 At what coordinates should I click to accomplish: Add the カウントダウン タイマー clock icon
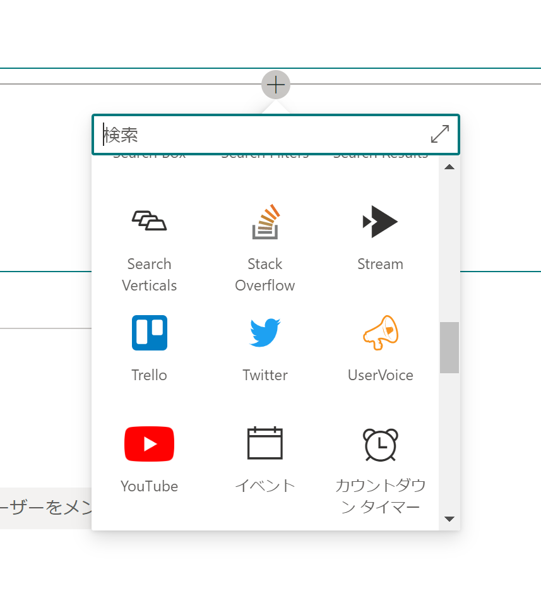[x=381, y=445]
